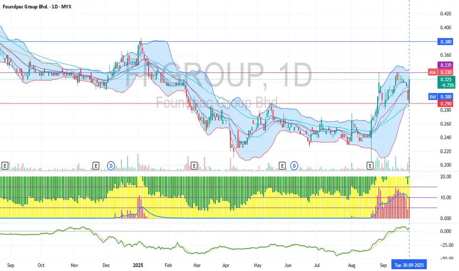
Task: Open the dividend D marker in June
Action: pos(294,166)
